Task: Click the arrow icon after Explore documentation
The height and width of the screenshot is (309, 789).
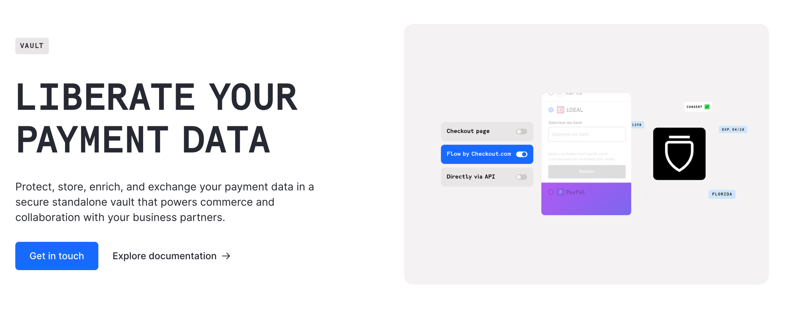Action: 226,256
